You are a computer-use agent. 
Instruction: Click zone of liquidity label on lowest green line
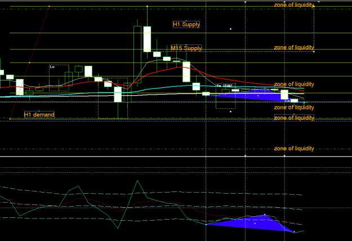coord(294,149)
